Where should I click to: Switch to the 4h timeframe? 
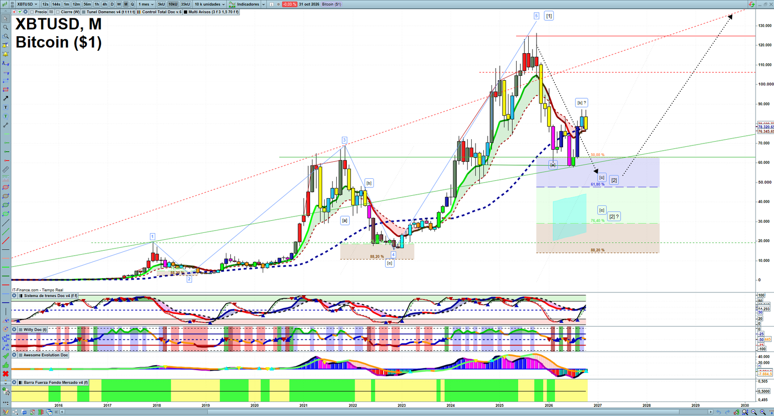pos(104,4)
